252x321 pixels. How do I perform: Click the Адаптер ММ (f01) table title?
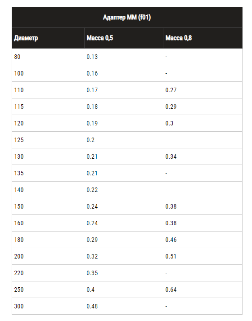click(127, 17)
